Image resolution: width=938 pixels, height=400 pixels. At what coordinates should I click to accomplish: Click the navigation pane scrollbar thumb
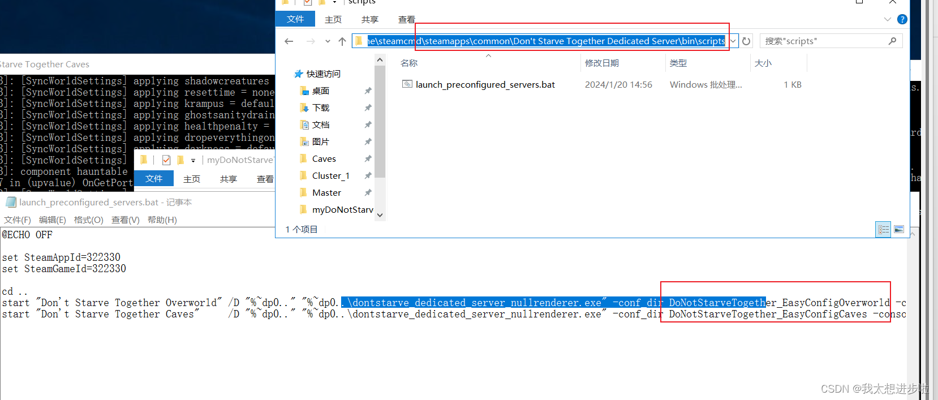click(380, 122)
